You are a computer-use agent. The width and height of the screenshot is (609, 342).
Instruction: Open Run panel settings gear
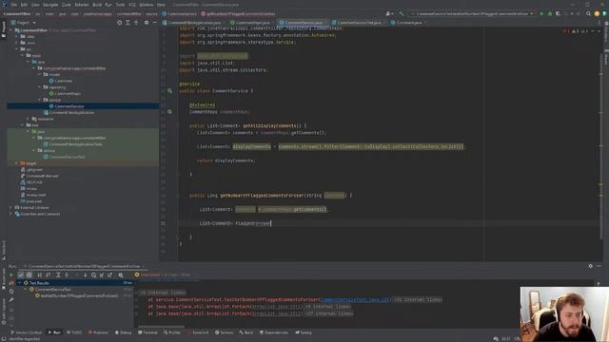[590, 266]
